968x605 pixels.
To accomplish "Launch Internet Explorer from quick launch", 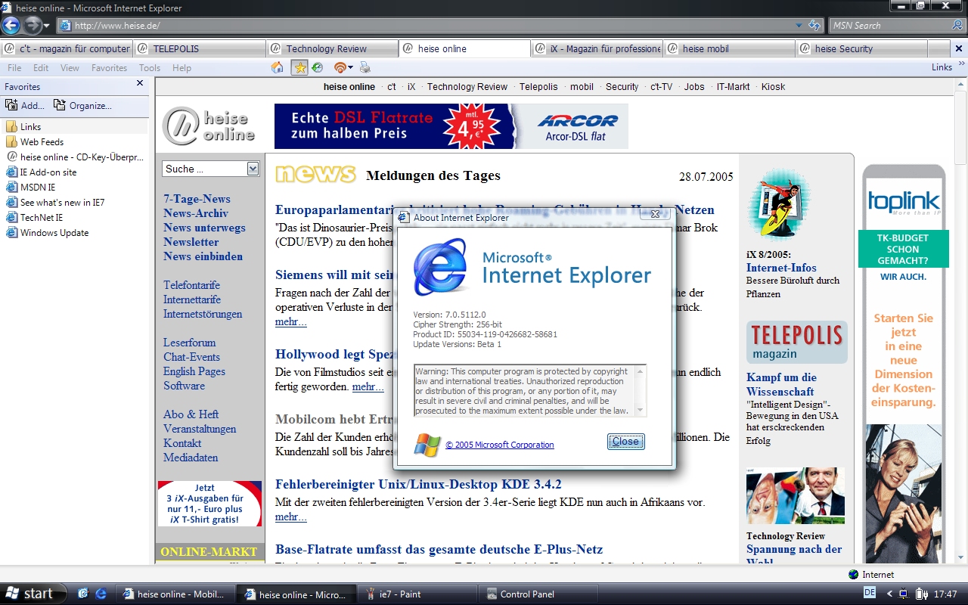I will coord(101,594).
